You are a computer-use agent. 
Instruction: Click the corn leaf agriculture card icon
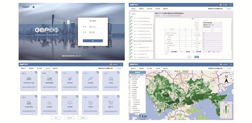coord(70,79)
